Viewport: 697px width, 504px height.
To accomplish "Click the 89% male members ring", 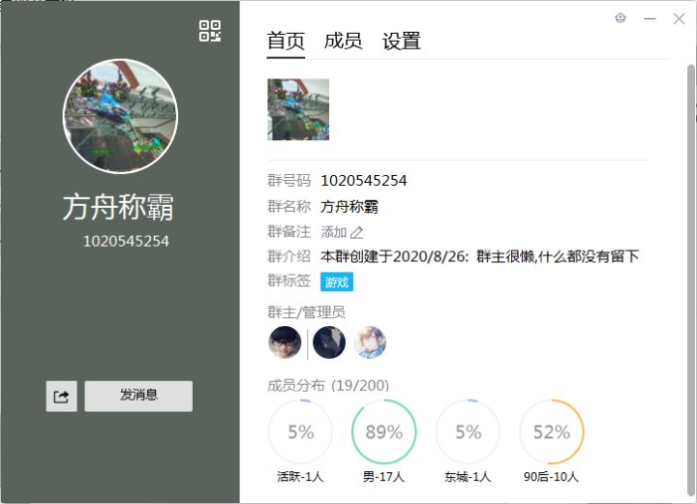I will 384,431.
